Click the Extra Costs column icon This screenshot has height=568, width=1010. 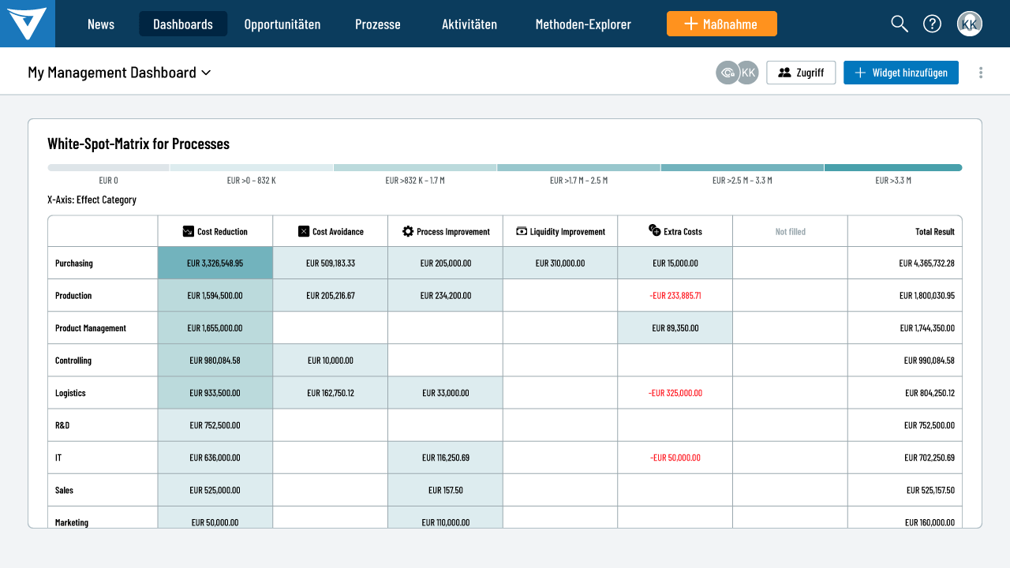point(654,230)
